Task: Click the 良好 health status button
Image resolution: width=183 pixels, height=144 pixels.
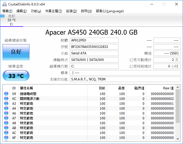Action: click(x=16, y=52)
